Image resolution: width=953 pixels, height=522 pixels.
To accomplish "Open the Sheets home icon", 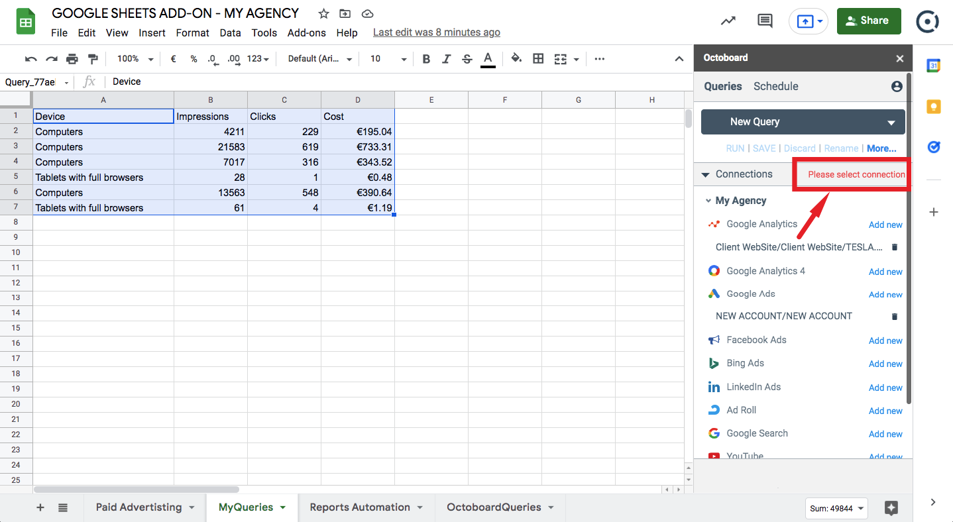I will click(x=26, y=23).
